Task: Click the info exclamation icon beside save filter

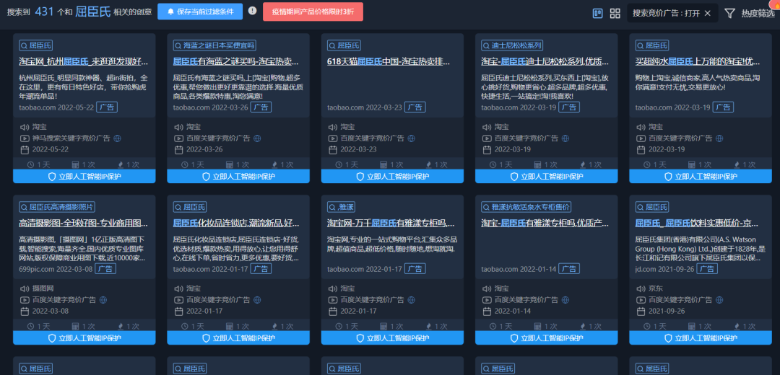Action: pyautogui.click(x=252, y=11)
